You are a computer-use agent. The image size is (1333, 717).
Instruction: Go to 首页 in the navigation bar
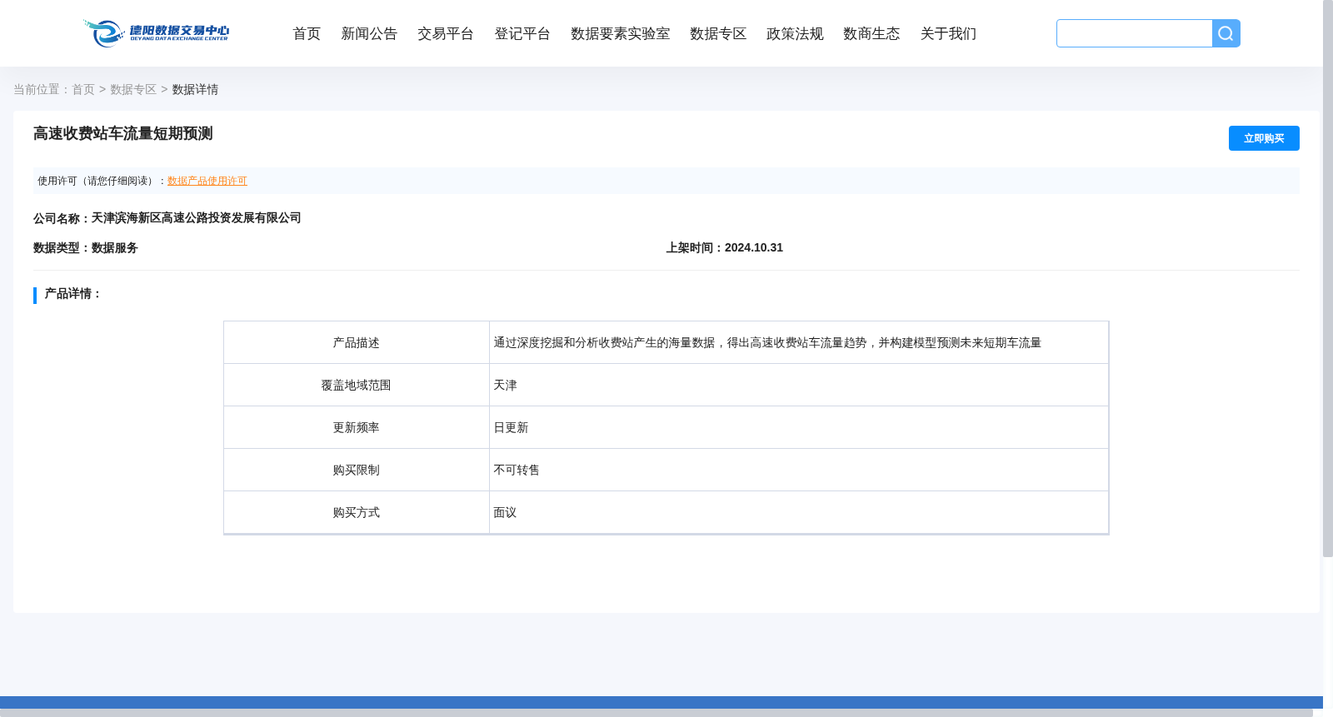click(x=307, y=33)
